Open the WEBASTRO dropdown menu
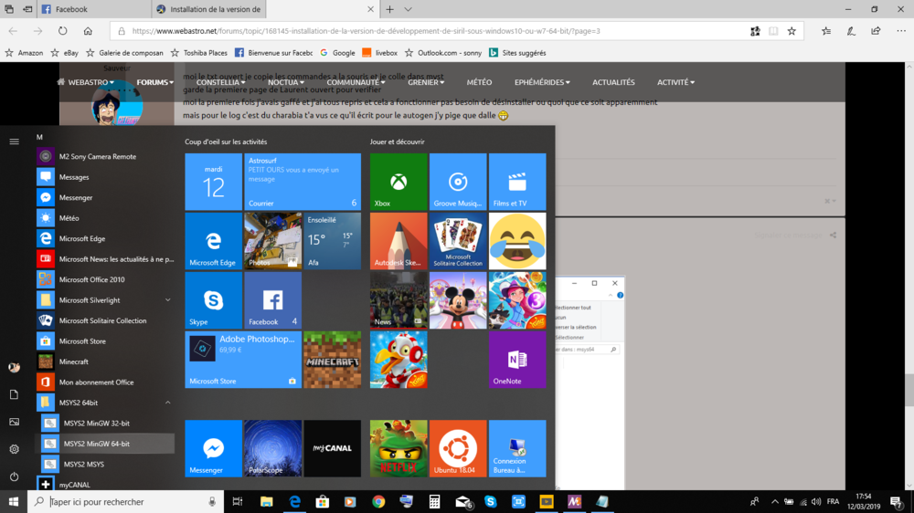This screenshot has height=513, width=914. [86, 83]
